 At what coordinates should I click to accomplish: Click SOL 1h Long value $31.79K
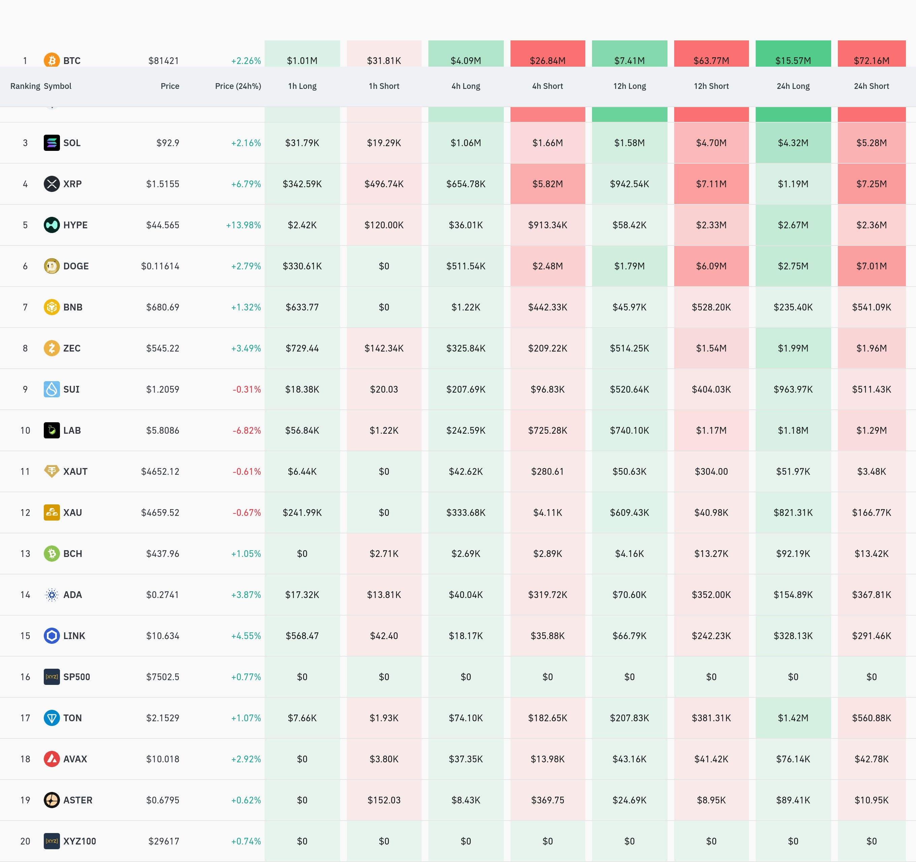pos(302,143)
